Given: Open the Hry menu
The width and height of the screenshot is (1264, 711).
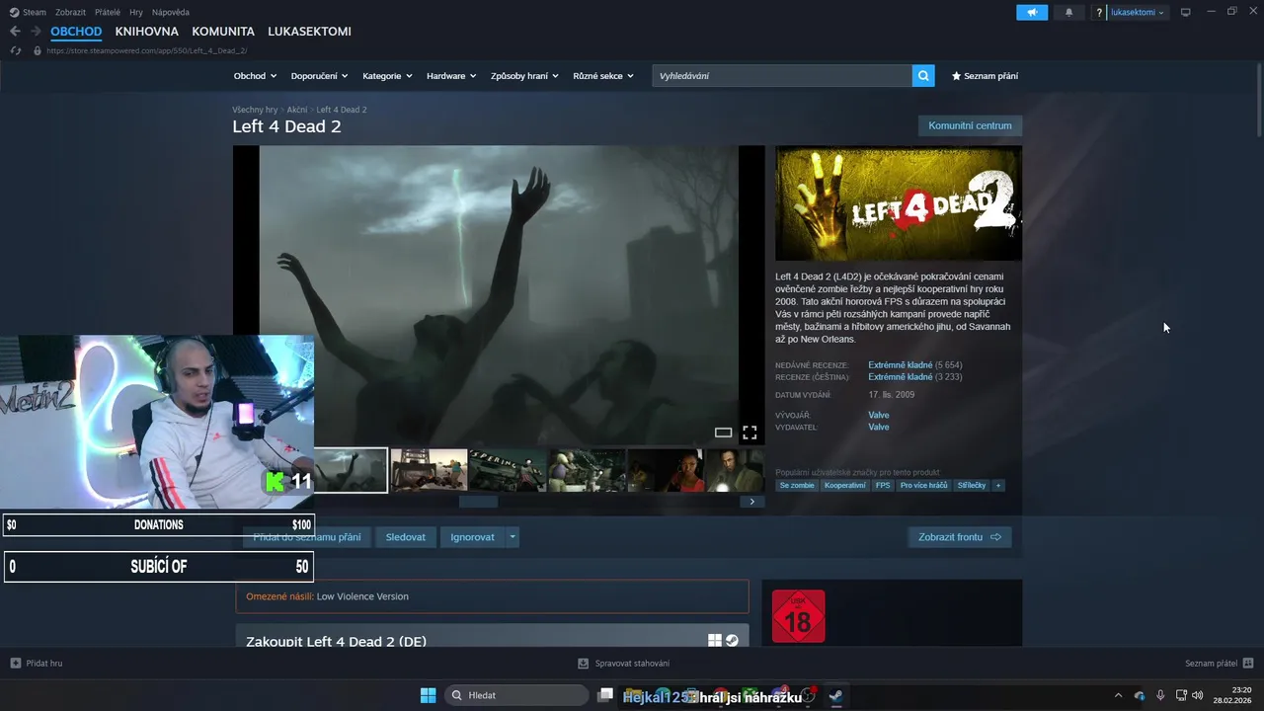Looking at the screenshot, I should [136, 13].
